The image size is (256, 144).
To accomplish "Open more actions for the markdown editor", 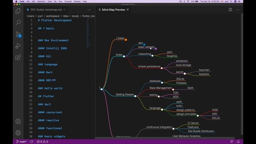I will point(89,10).
